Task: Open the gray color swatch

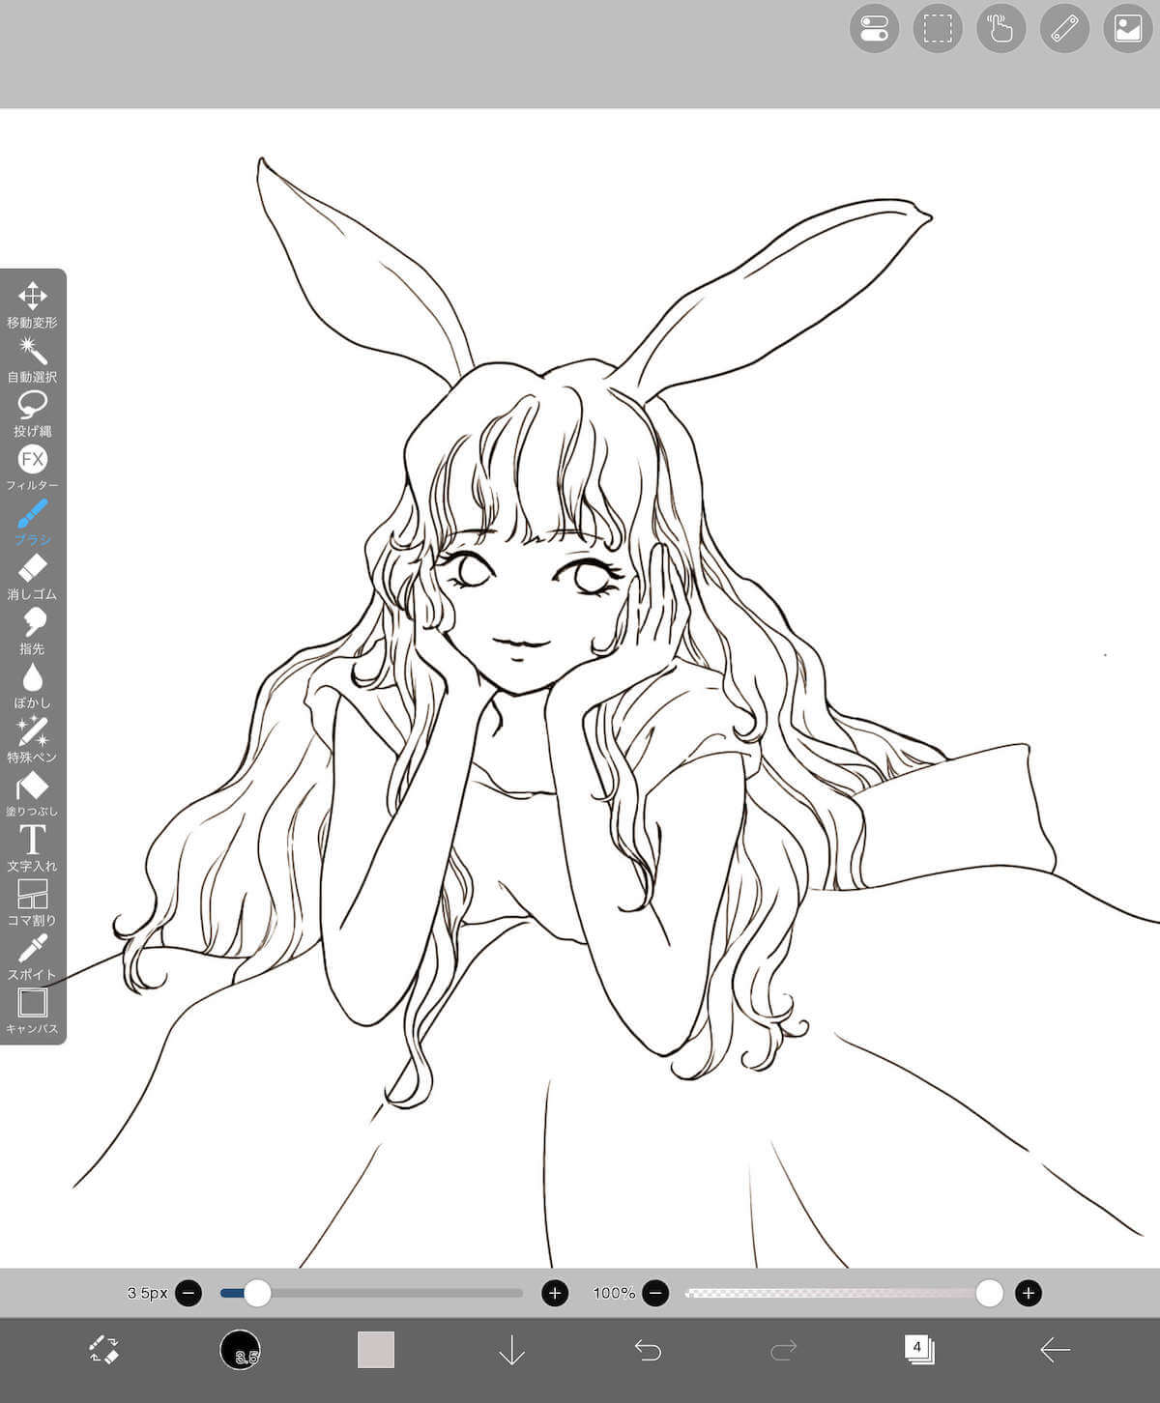Action: tap(376, 1350)
